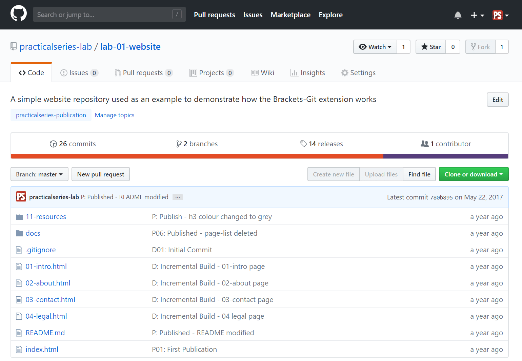Click the index.html file icon
This screenshot has height=361, width=522.
tap(19, 349)
